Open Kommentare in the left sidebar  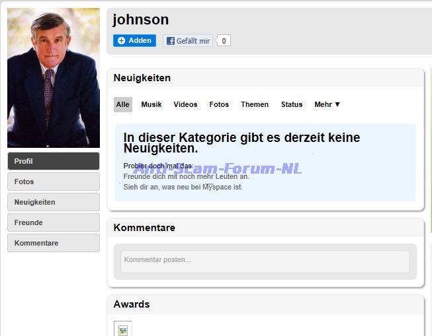pyautogui.click(x=54, y=243)
